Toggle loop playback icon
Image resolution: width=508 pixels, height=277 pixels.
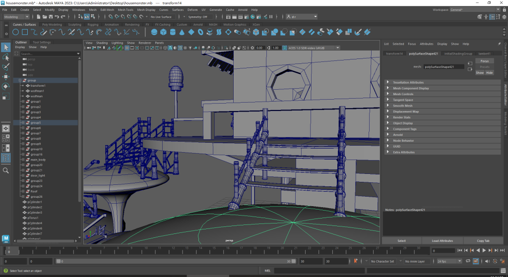pos(468,261)
